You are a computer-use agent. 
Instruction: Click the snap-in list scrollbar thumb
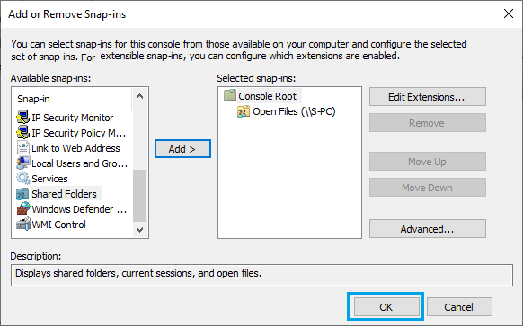point(140,196)
